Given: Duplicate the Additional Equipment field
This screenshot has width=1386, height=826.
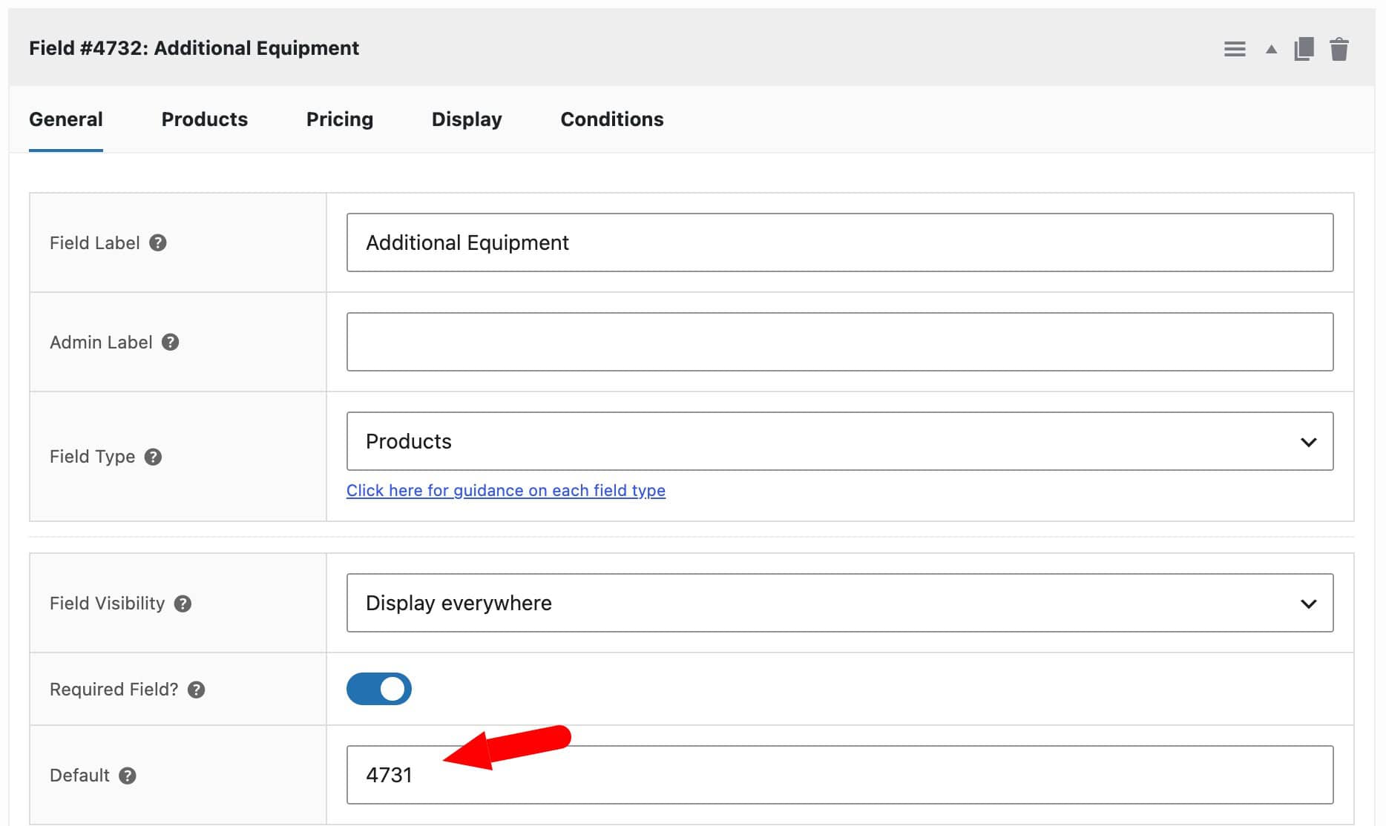Looking at the screenshot, I should [1304, 50].
